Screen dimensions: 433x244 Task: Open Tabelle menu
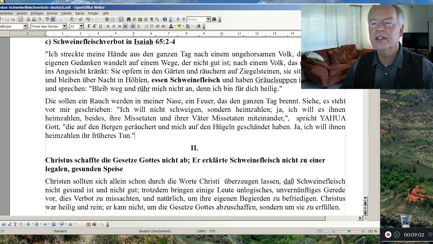[66, 13]
